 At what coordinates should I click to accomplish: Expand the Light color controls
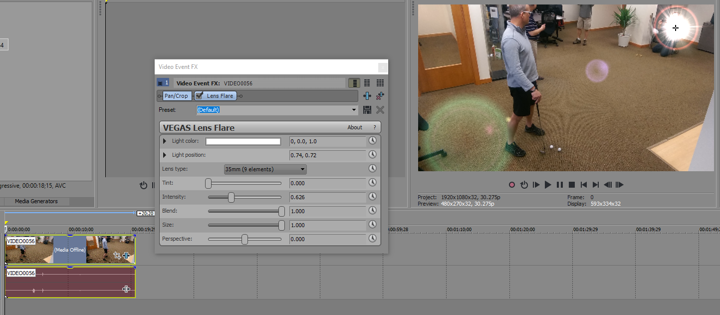pos(165,141)
